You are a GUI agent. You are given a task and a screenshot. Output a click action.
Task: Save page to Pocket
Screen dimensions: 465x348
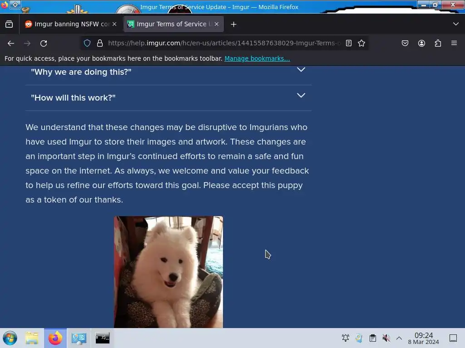click(x=405, y=43)
